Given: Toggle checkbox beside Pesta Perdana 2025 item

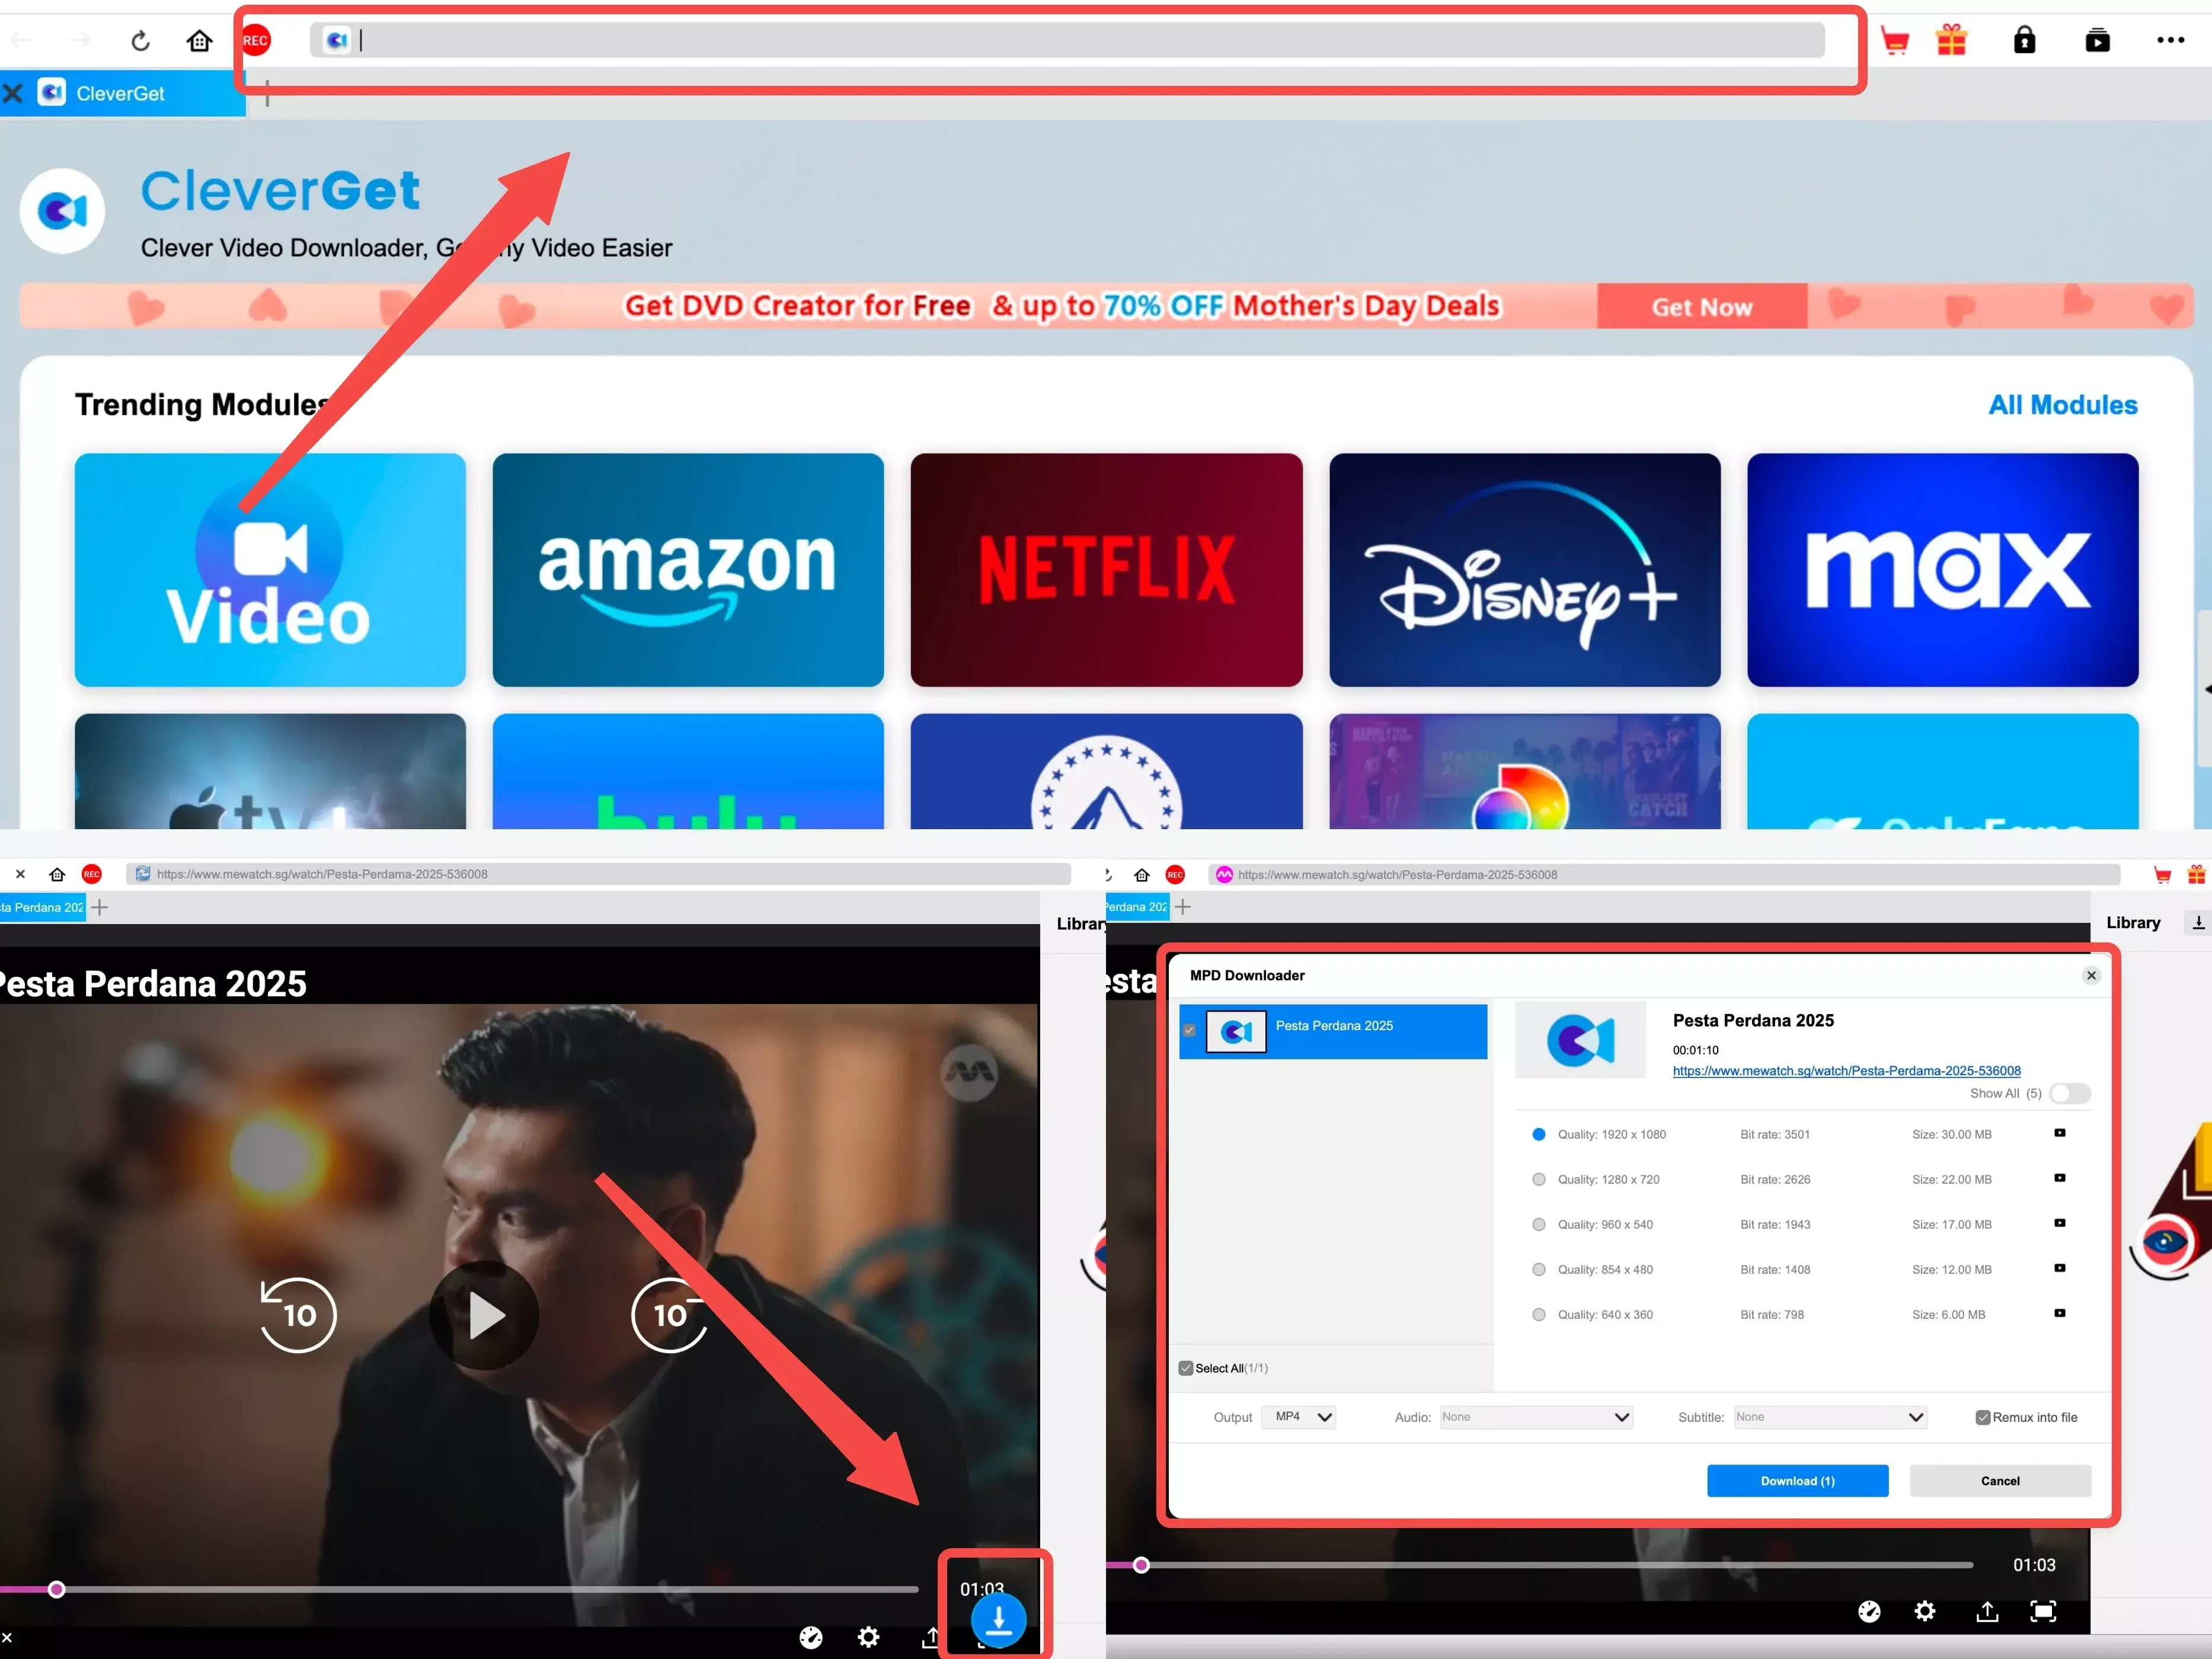Looking at the screenshot, I should point(1189,1030).
